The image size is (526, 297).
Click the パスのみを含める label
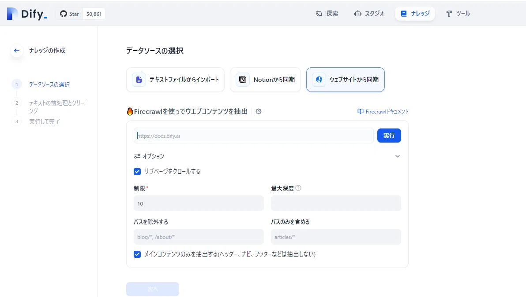[x=290, y=222]
